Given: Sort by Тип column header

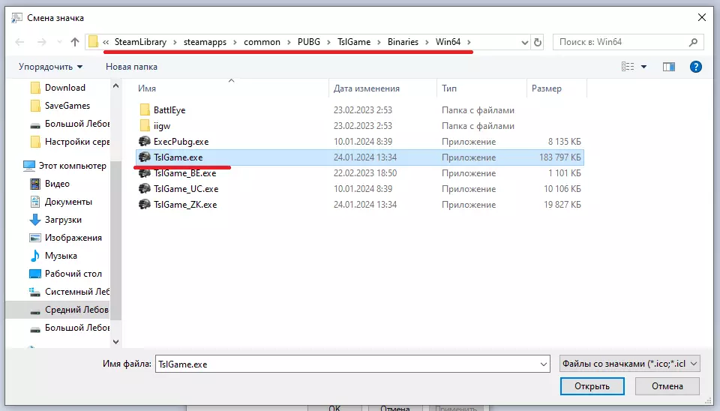Looking at the screenshot, I should [449, 88].
